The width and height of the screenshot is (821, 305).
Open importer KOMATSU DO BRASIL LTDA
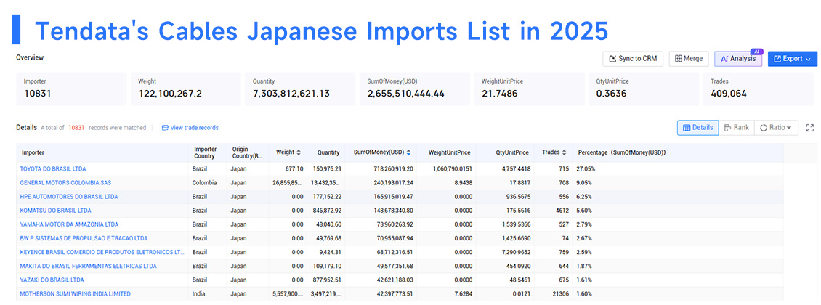point(55,211)
